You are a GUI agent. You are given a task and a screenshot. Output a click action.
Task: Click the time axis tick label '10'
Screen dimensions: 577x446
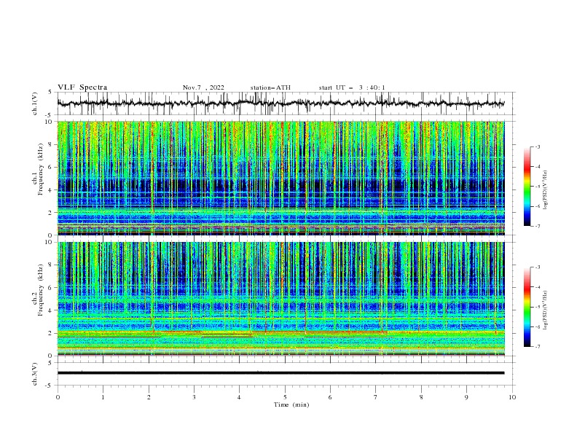(512, 397)
